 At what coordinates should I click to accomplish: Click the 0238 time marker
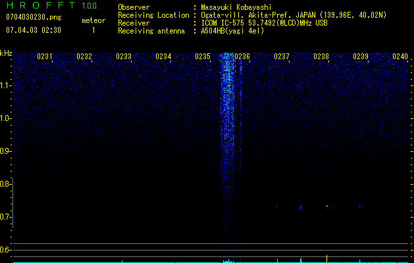point(321,57)
